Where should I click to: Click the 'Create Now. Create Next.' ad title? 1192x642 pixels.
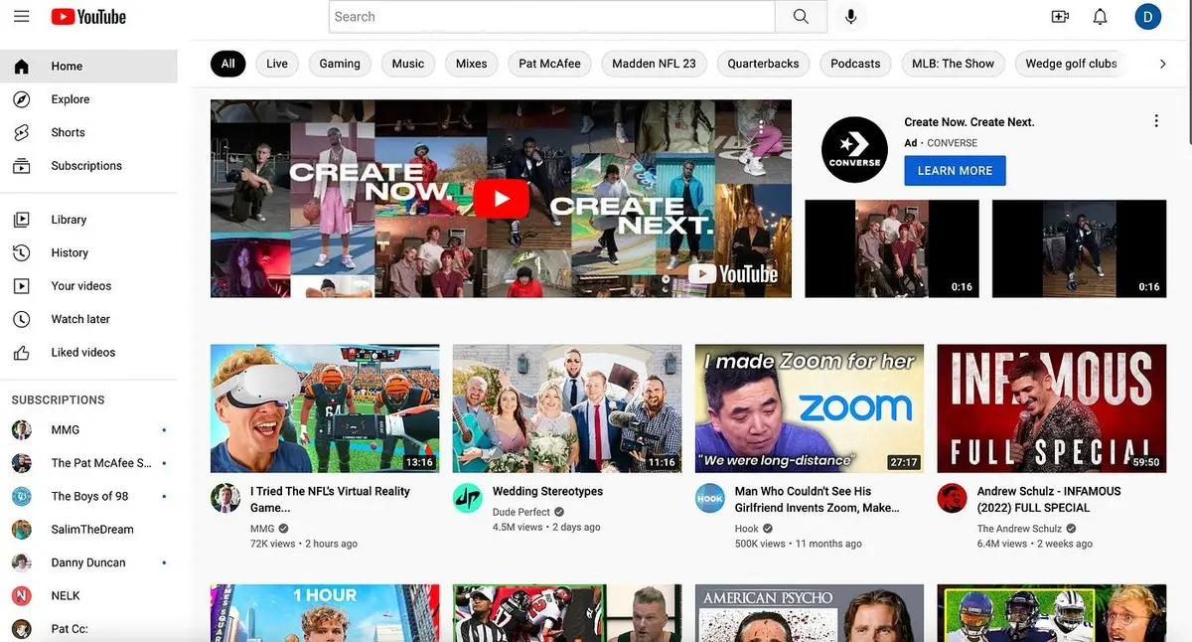(969, 122)
